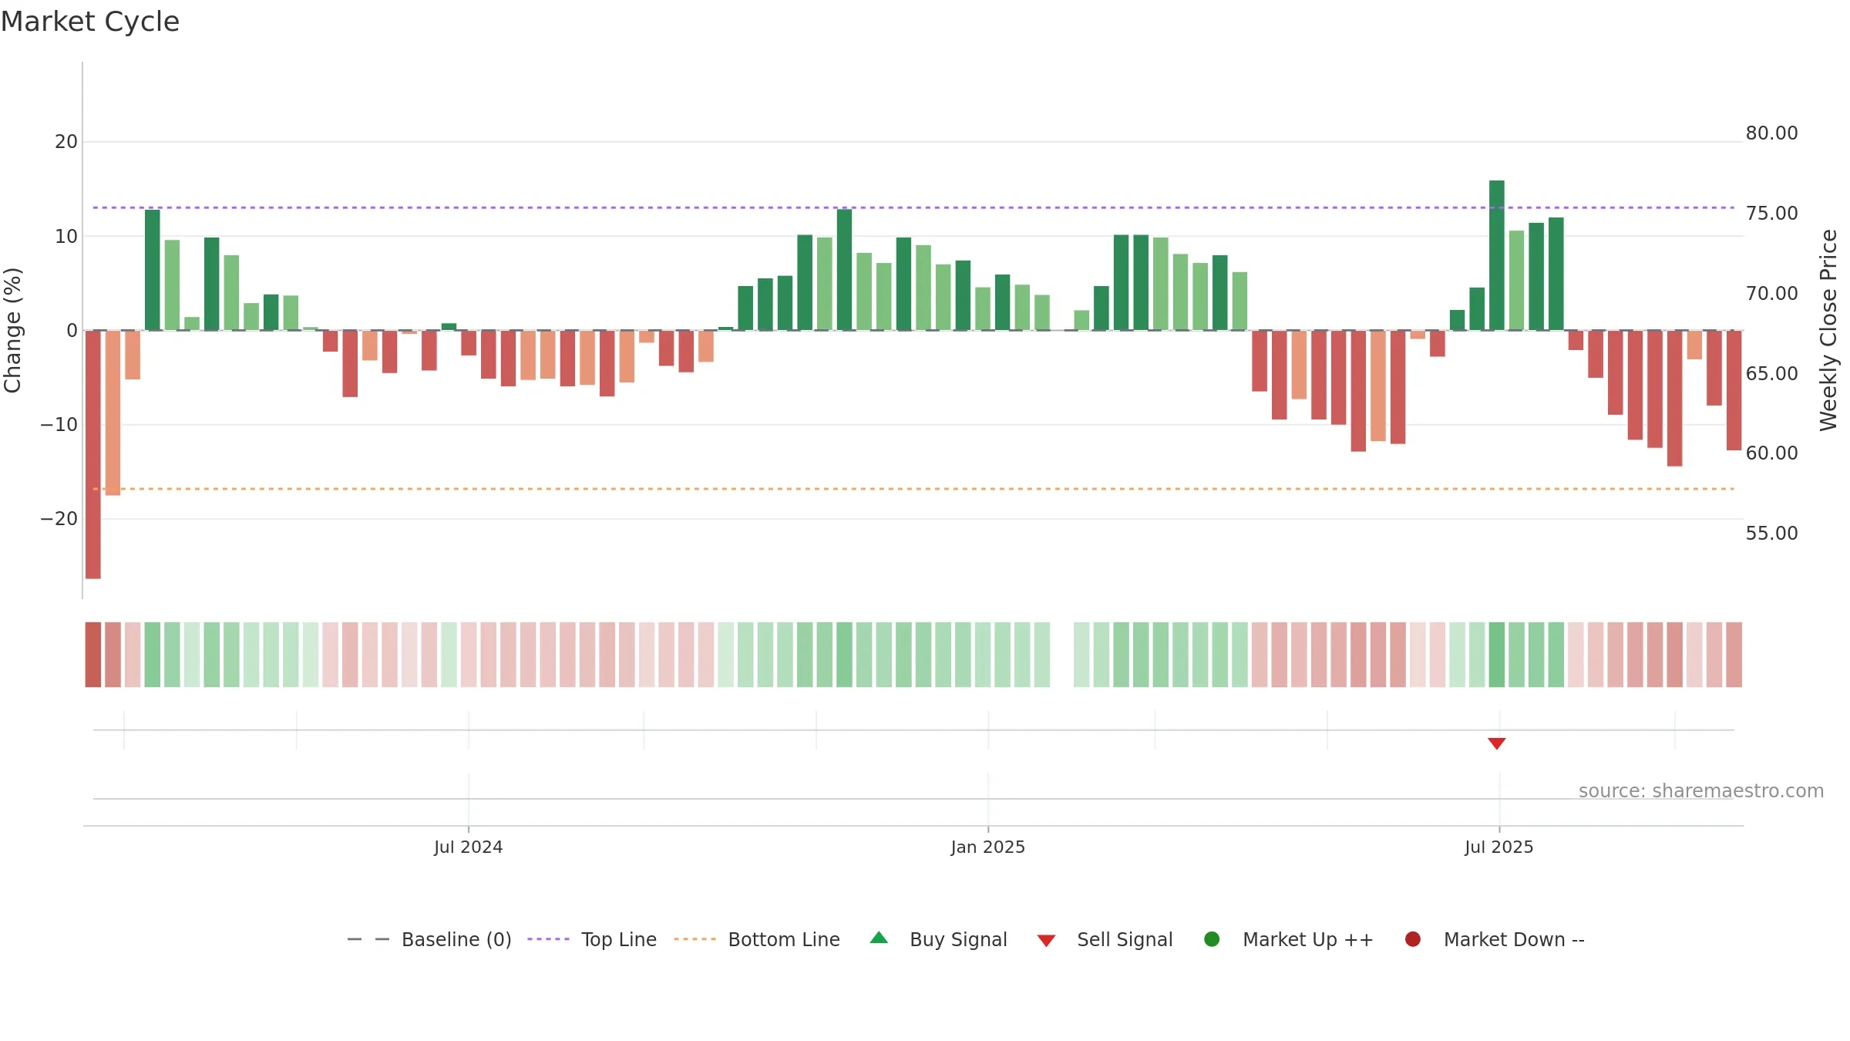The width and height of the screenshot is (1850, 1041).
Task: Toggle the Buy Signal legend label
Action: pos(958,939)
